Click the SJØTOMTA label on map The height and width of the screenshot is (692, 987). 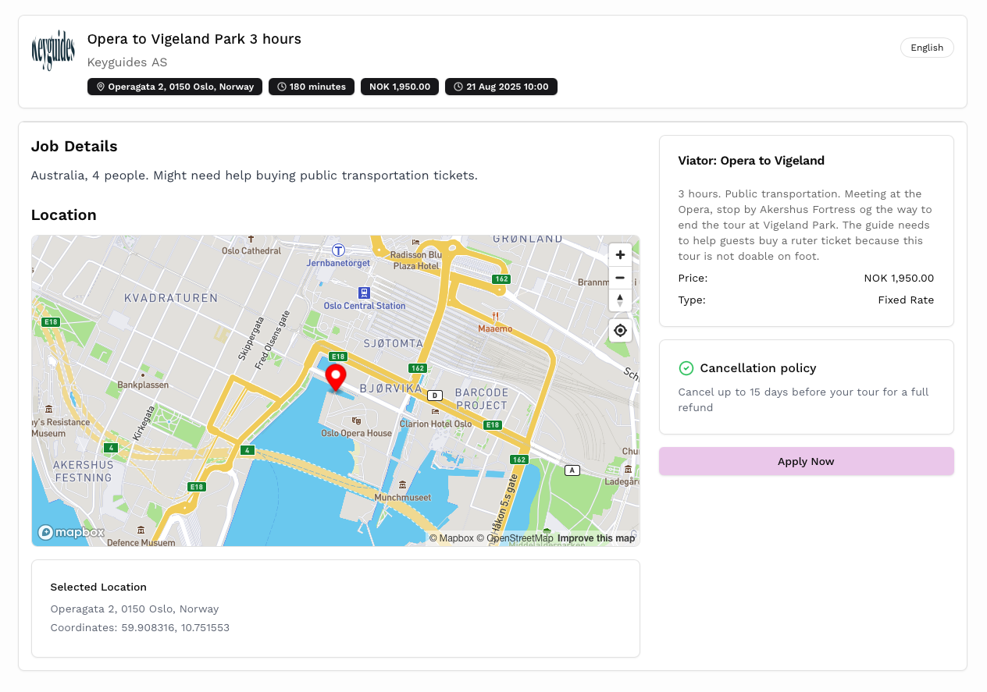pos(394,343)
